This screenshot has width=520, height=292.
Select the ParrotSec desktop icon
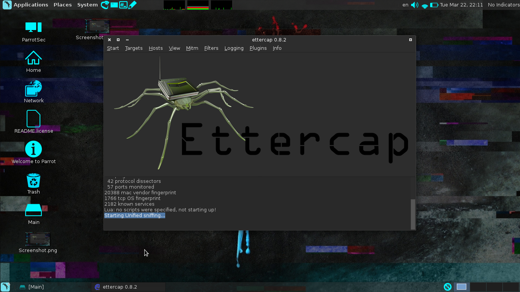tap(33, 31)
